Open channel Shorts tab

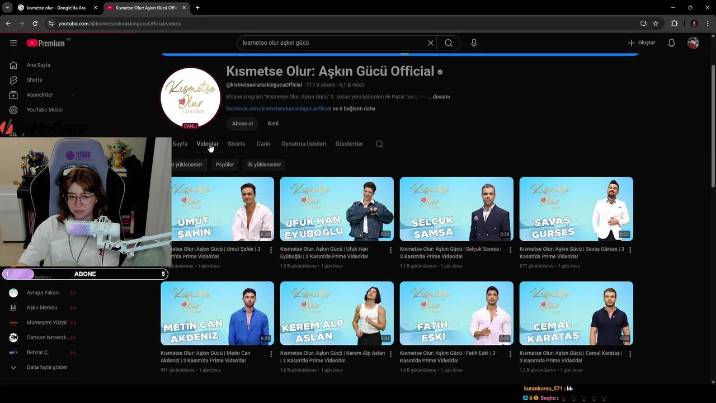(236, 144)
